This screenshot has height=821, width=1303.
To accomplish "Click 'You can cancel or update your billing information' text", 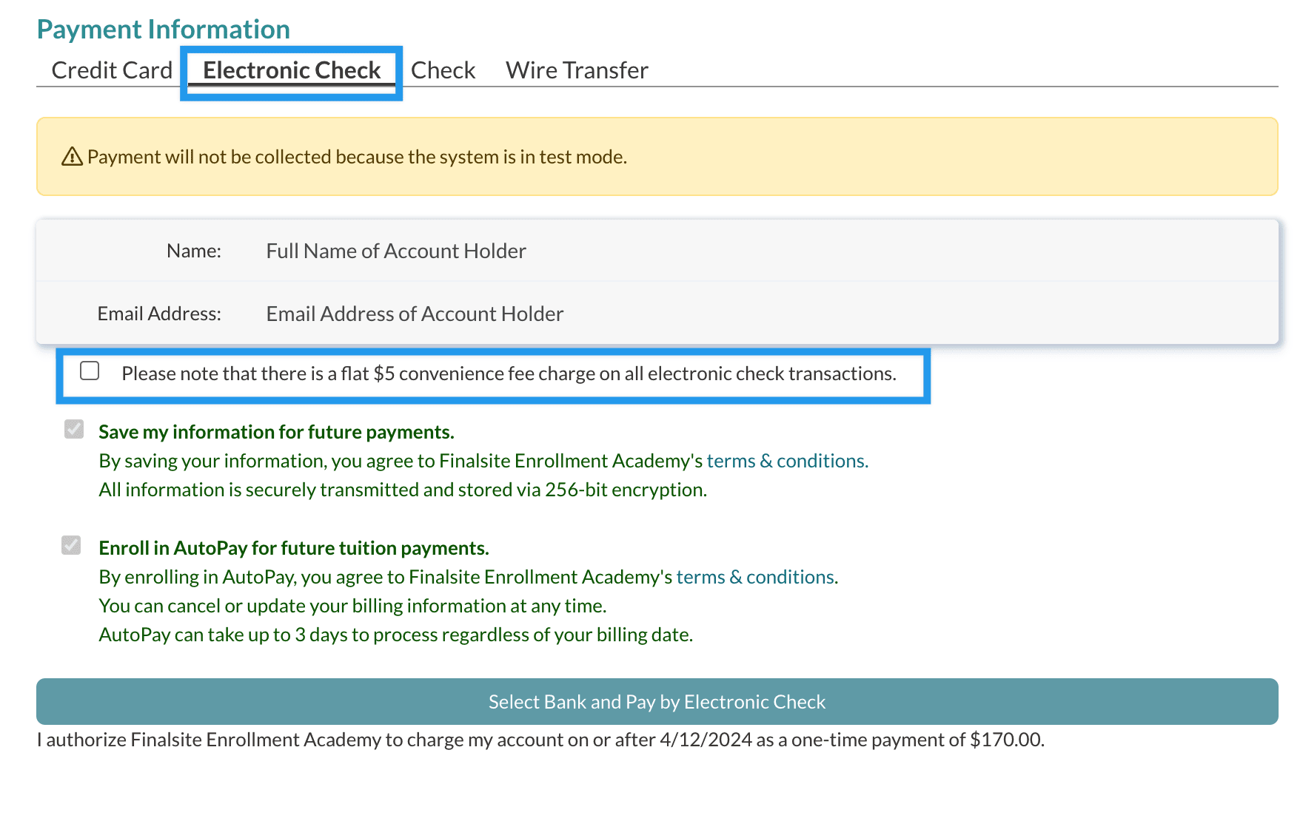I will click(x=352, y=606).
